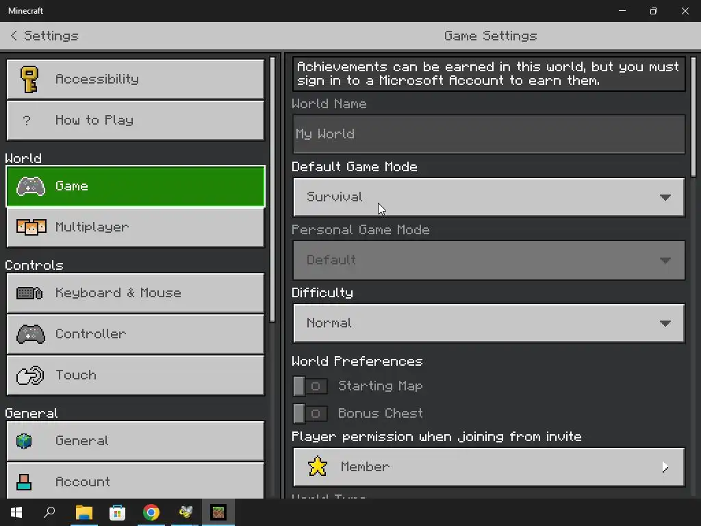Click the globe block General icon
The image size is (701, 526).
(24, 441)
